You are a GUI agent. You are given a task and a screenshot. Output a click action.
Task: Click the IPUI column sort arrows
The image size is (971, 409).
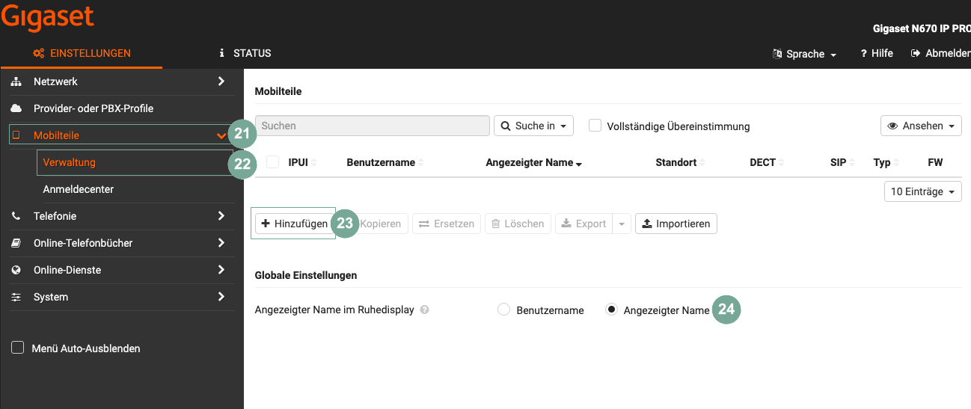[314, 162]
